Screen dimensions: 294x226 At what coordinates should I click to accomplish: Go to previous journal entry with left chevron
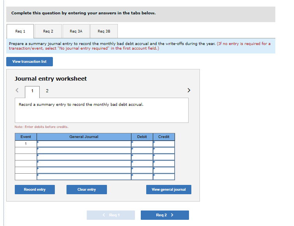(x=17, y=90)
